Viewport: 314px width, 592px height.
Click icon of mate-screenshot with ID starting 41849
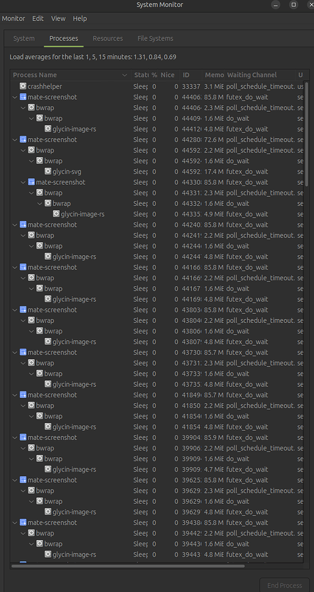[23, 395]
